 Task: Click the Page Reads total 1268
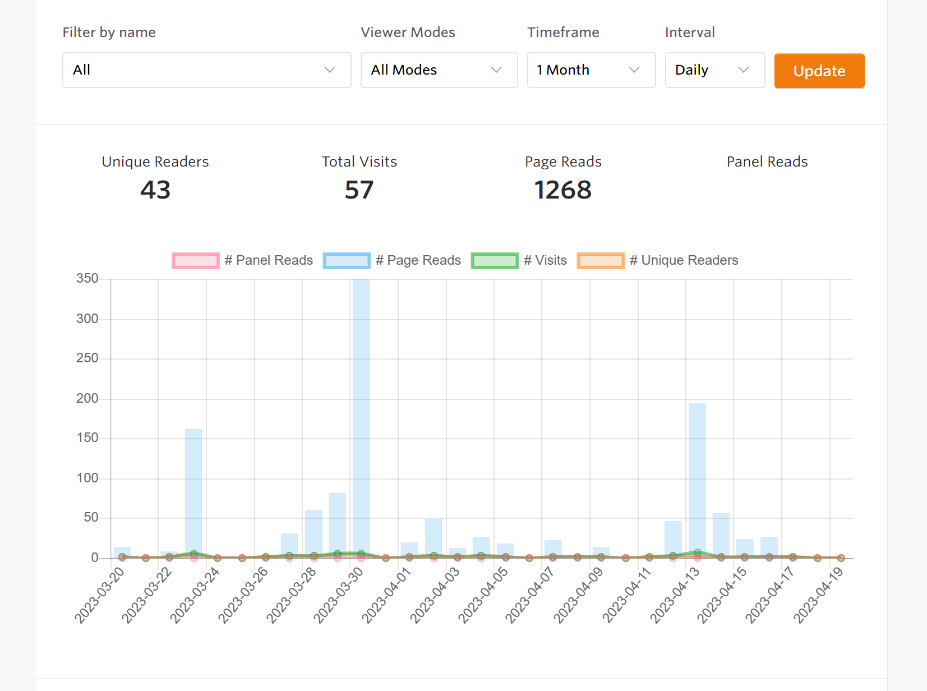tap(562, 190)
